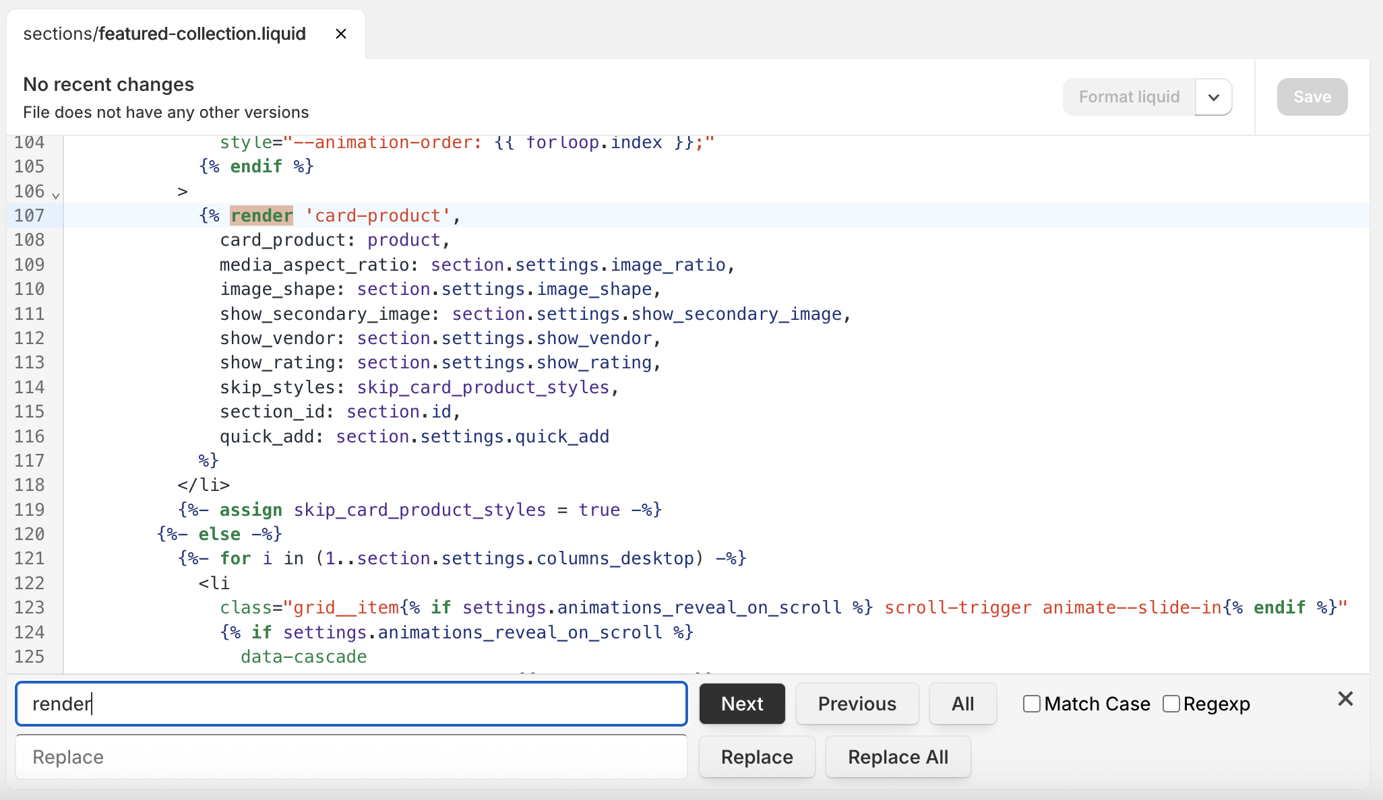Click the Replace button
The height and width of the screenshot is (800, 1383).
[757, 757]
